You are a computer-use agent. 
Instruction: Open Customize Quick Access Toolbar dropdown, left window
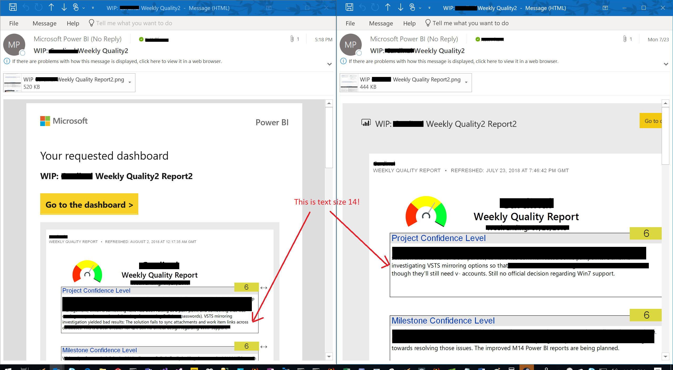93,8
